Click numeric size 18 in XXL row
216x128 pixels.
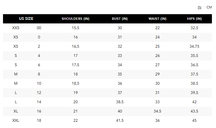click(39, 120)
